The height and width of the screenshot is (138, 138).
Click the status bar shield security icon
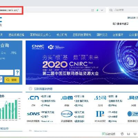point(122,134)
